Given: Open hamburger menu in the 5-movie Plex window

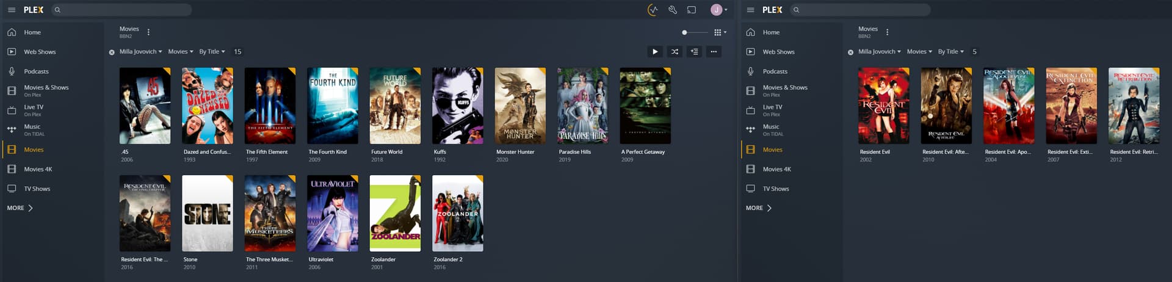Looking at the screenshot, I should coord(750,10).
